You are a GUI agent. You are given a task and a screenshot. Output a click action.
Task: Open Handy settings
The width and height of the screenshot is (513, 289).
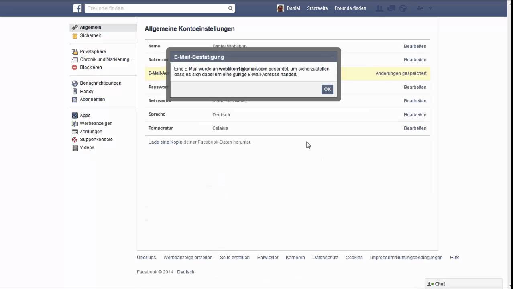[x=86, y=91]
